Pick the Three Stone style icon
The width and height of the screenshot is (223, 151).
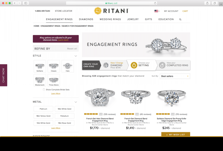coord(54,80)
